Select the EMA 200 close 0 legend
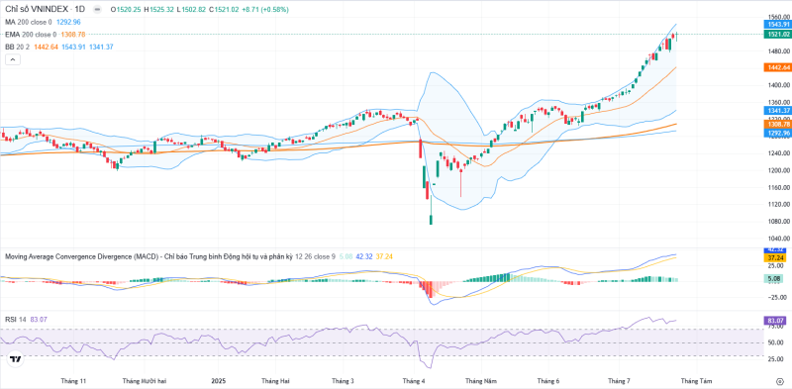This screenshot has width=792, height=389. click(31, 35)
